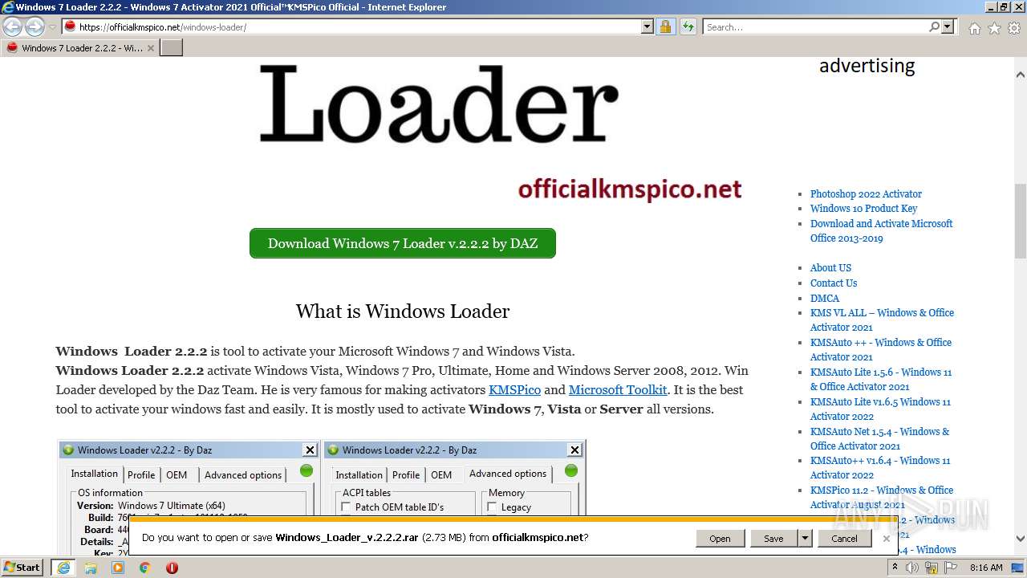The width and height of the screenshot is (1027, 578).
Task: Open KMSAuto++ v1.6.4 Windows 11 link
Action: pos(880,467)
